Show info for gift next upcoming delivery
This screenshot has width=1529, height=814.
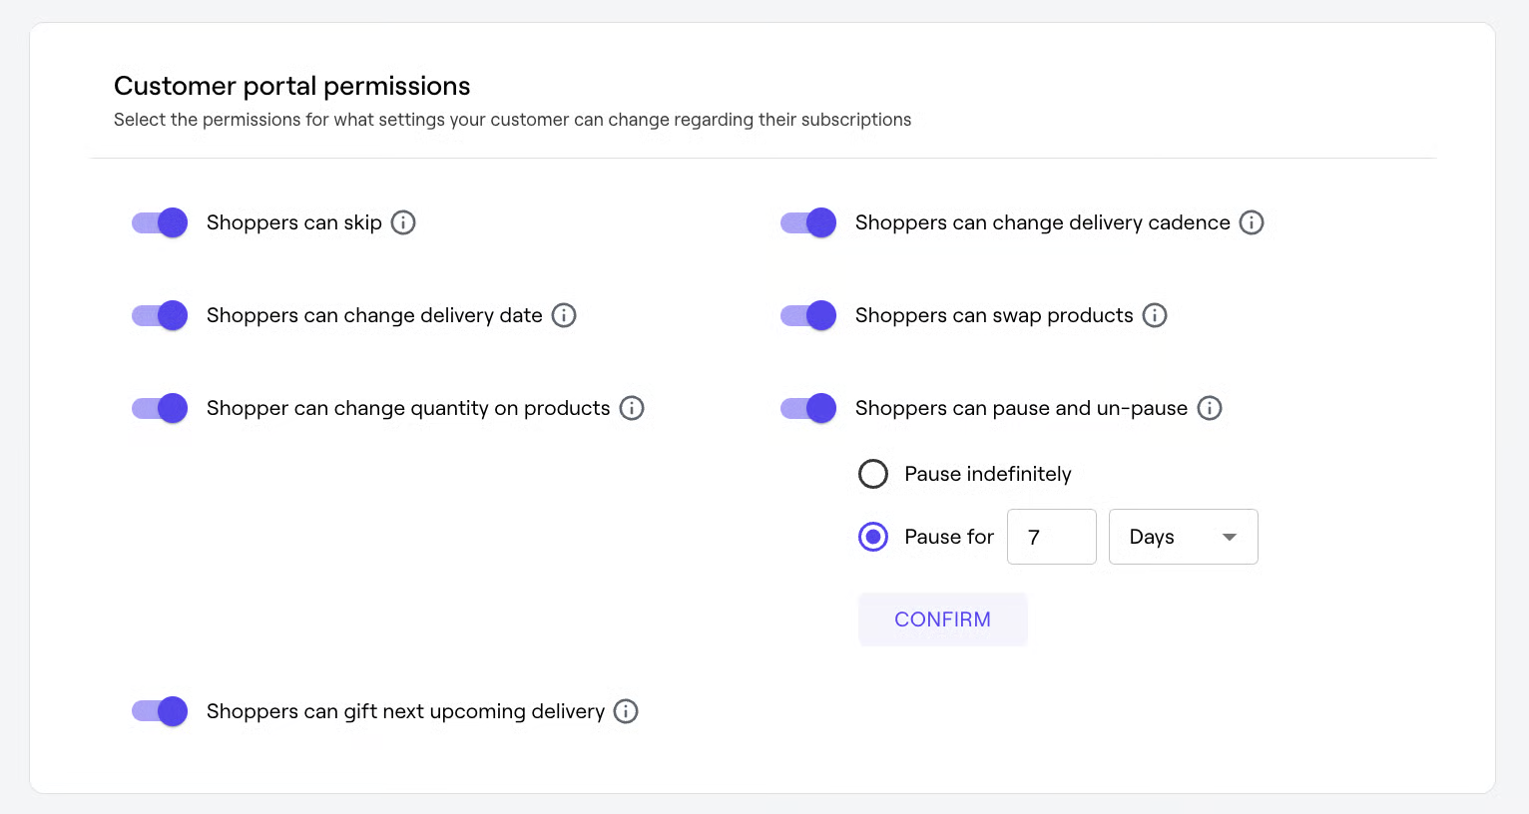626,711
